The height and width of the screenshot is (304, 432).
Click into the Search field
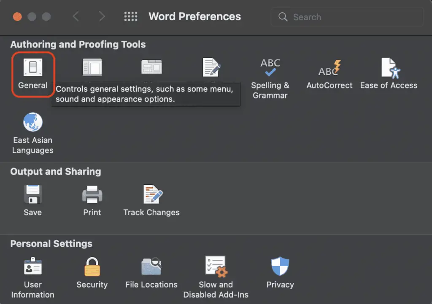point(347,17)
